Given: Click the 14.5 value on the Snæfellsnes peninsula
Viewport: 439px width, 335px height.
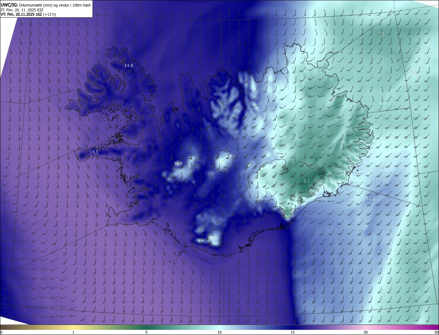Looking at the screenshot, I should pos(94,152).
